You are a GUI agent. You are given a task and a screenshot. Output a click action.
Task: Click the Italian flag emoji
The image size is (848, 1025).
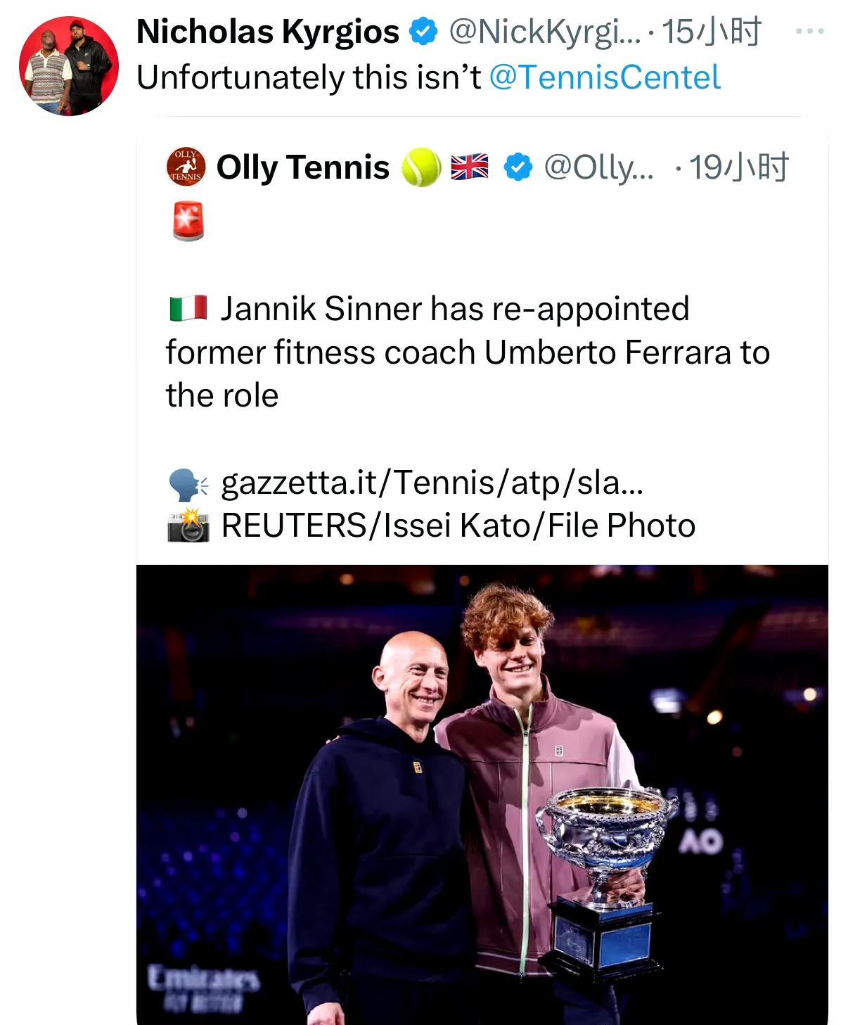coord(188,309)
